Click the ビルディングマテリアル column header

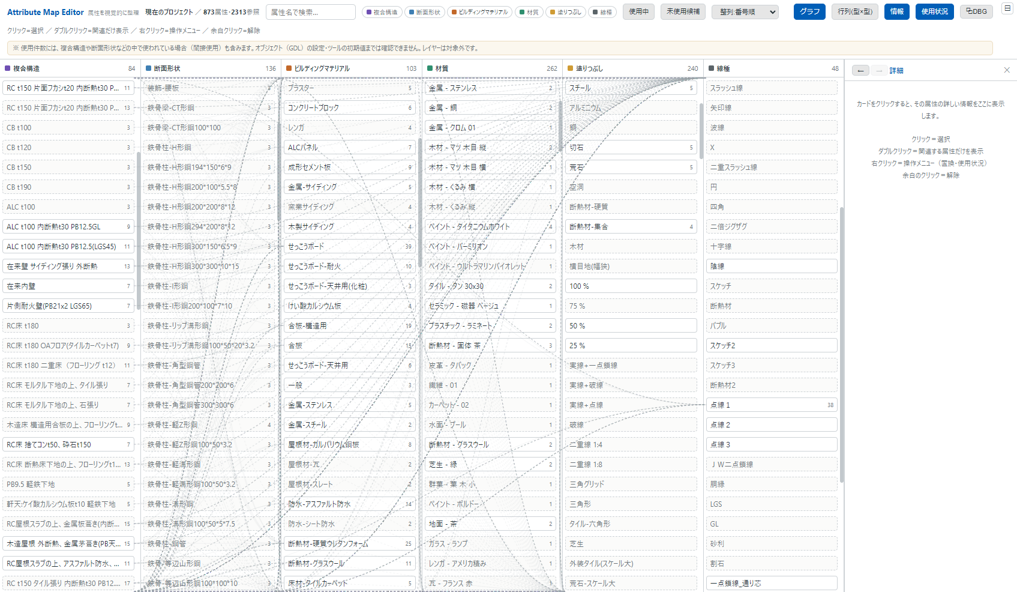pyautogui.click(x=351, y=68)
